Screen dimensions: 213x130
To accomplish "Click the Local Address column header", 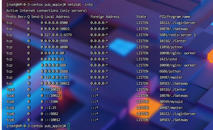I will 57,17.
